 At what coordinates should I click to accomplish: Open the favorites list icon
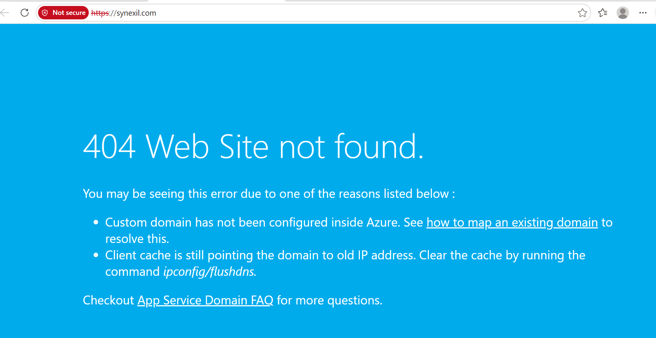[603, 13]
